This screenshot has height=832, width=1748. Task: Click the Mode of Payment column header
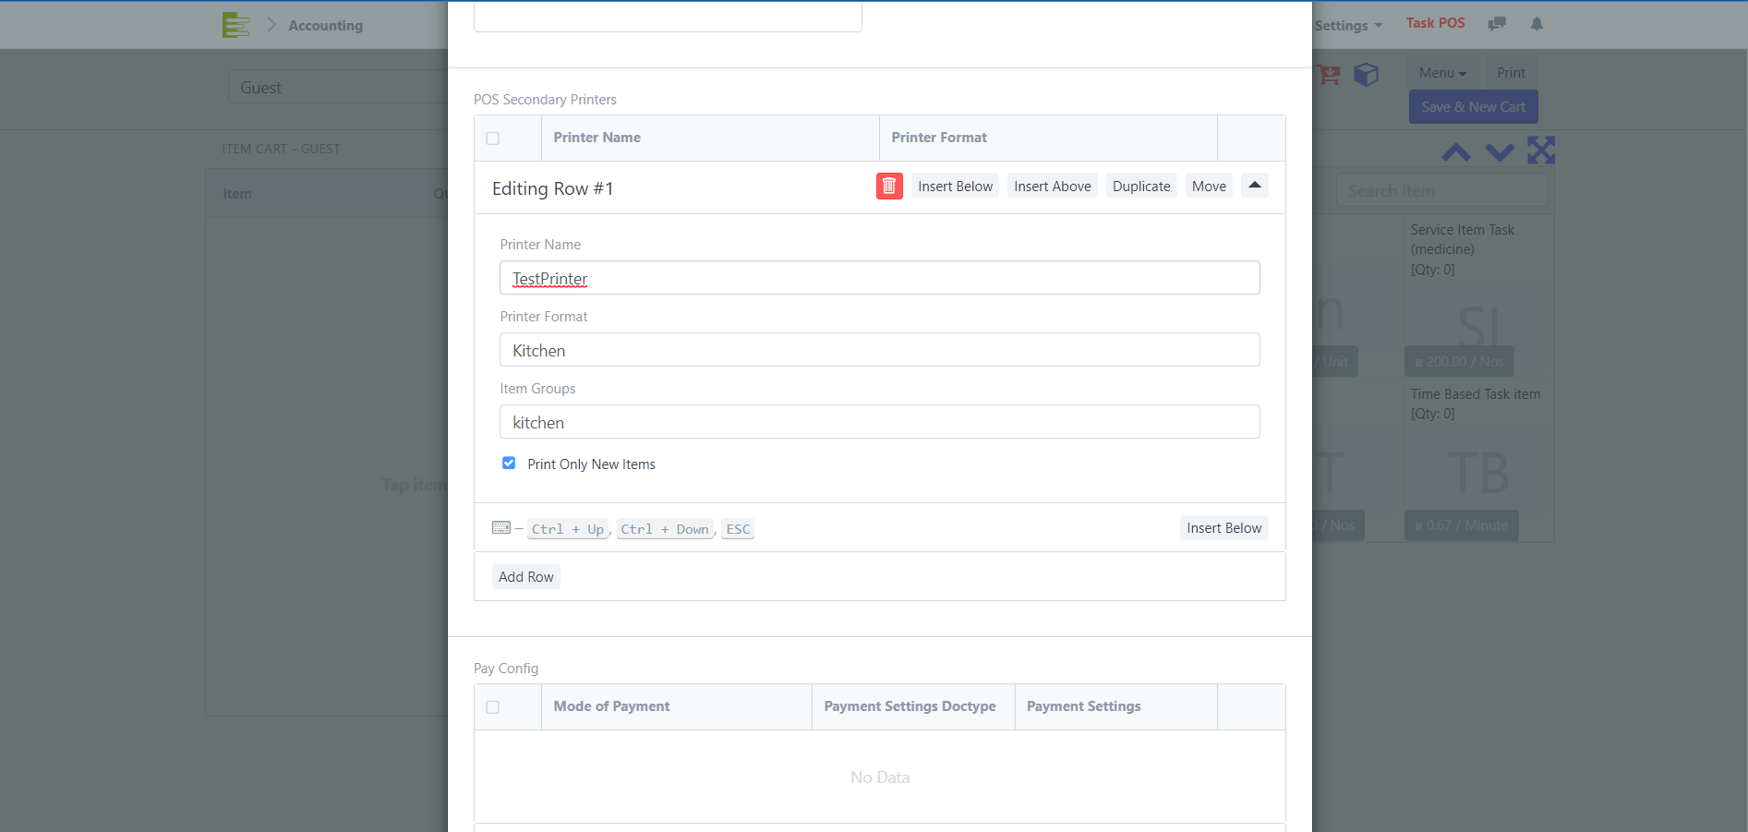tap(676, 706)
